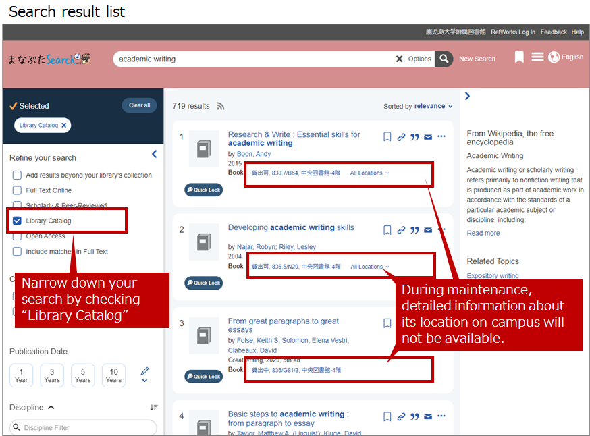Viewport: 590px width, 436px height.
Task: Click Read more under Wikipedia summary
Action: coord(483,233)
